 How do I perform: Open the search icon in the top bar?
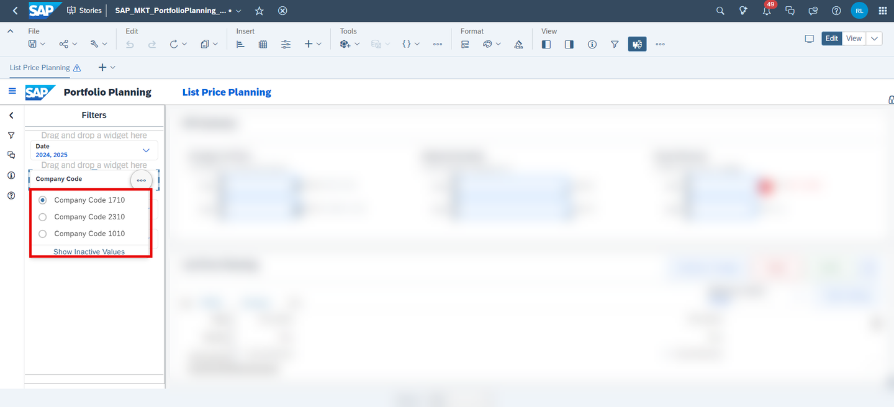[x=720, y=11]
